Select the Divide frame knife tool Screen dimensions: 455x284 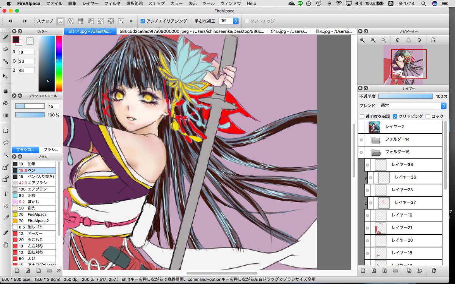point(5,218)
